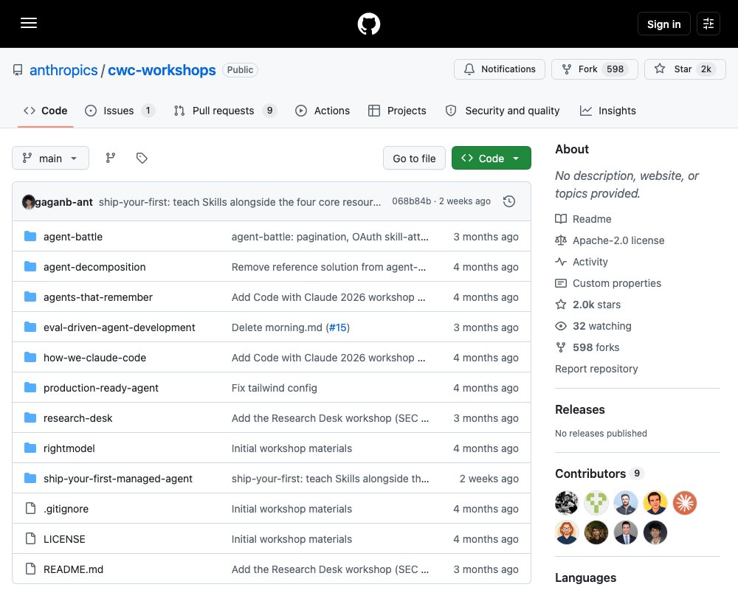
Task: Open the anthropics owner link
Action: pos(63,70)
